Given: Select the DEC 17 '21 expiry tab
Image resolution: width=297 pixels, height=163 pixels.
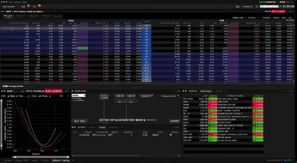Looking at the screenshot, I should pyautogui.click(x=21, y=16).
